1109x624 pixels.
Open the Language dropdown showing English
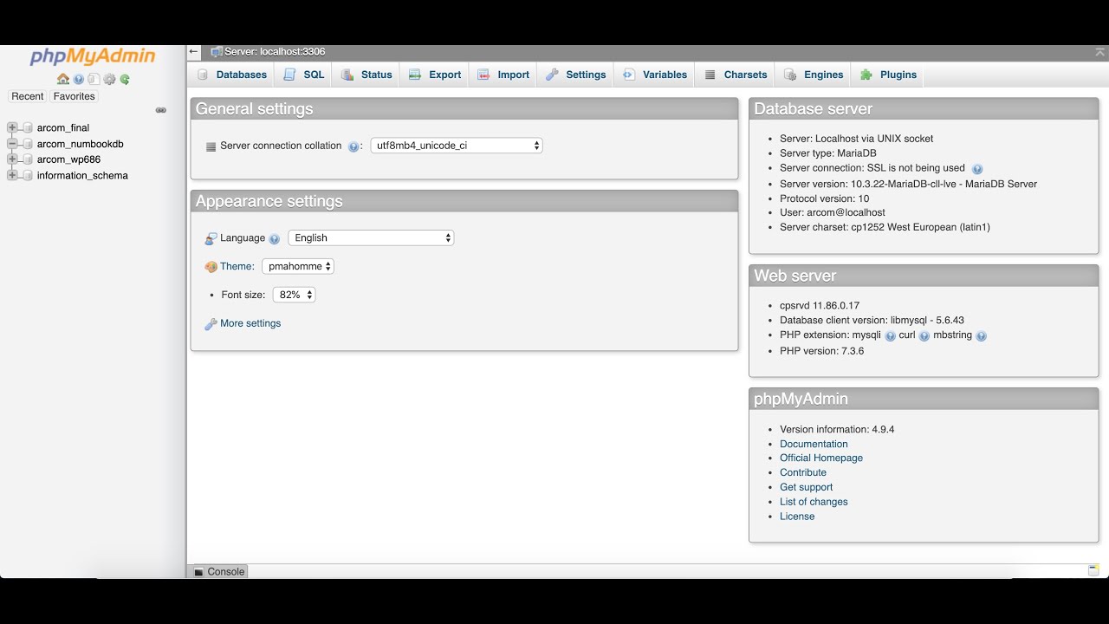[x=371, y=237]
